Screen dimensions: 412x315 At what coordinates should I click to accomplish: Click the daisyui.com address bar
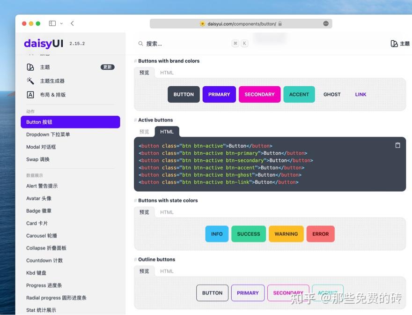[239, 23]
